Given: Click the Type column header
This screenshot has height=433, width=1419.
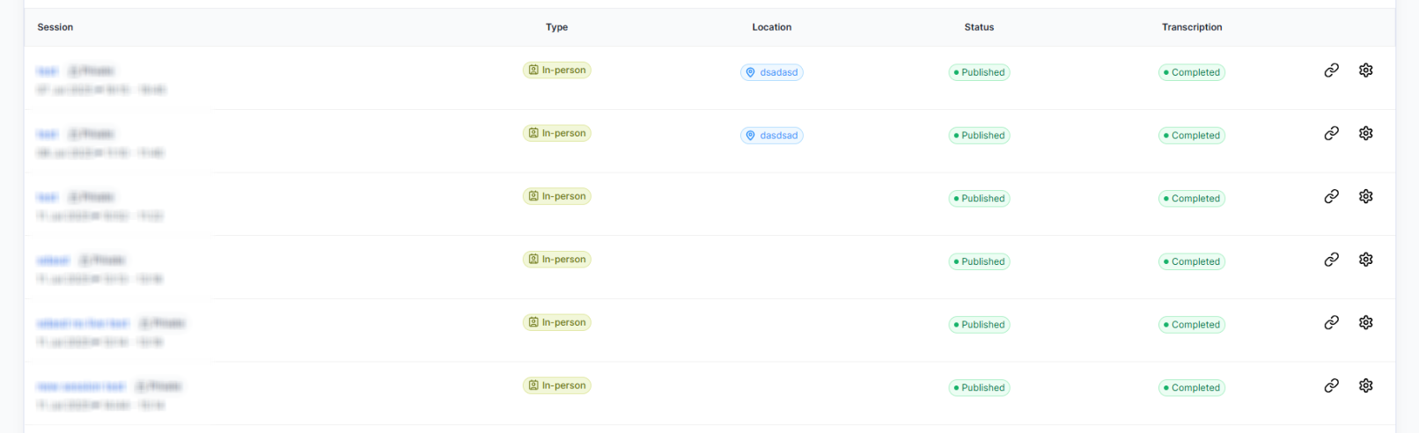Looking at the screenshot, I should click(x=556, y=27).
